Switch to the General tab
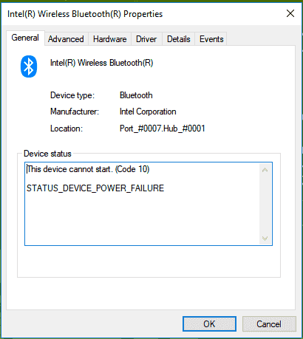 coord(25,38)
